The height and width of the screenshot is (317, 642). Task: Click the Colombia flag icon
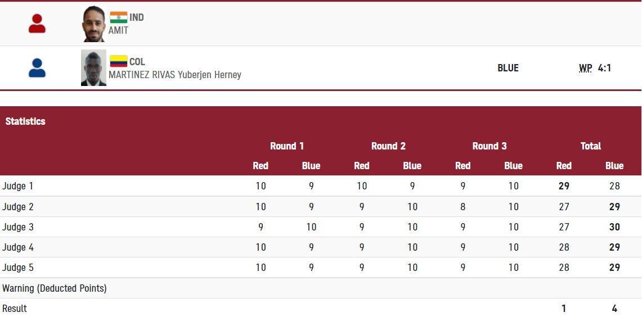(x=118, y=61)
